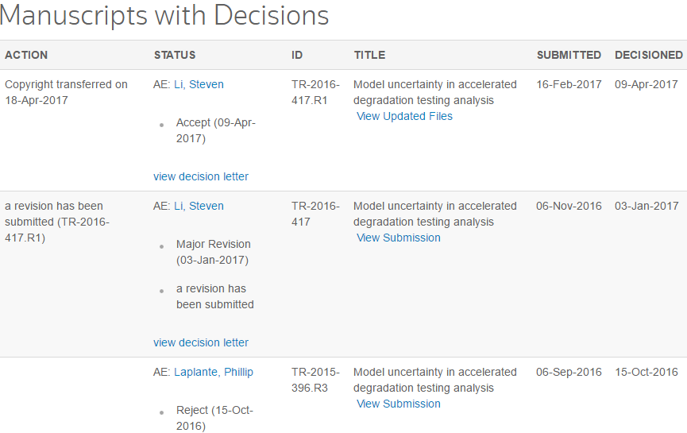Viewport: 687px width, 433px height.
Task: View decision letter for Major Revision manuscript
Action: click(x=201, y=342)
